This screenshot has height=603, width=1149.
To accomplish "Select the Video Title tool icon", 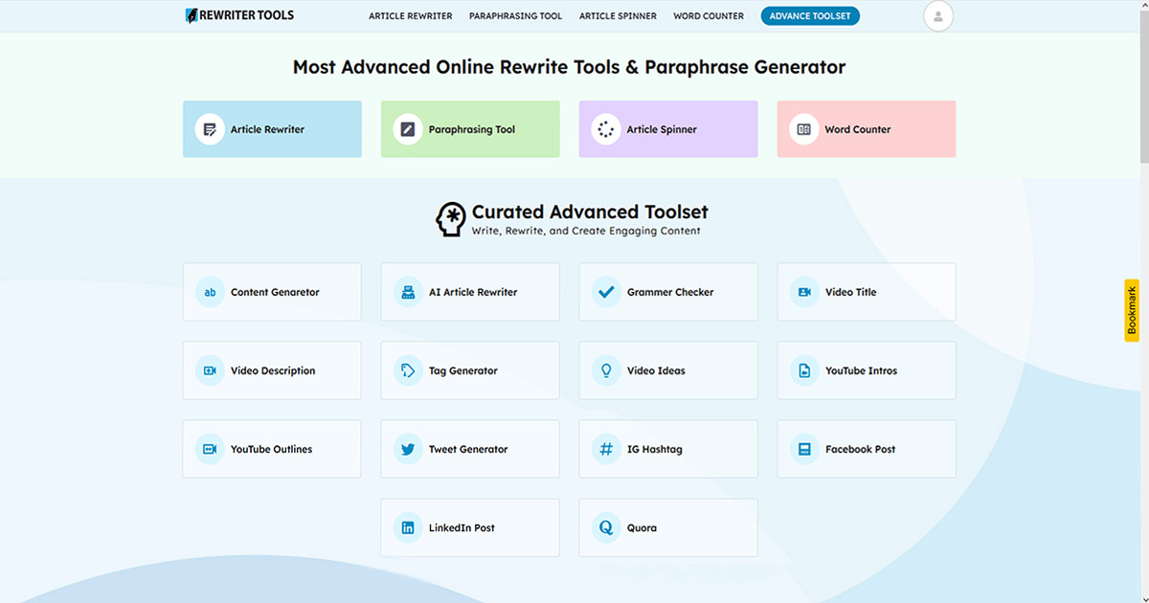I will pyautogui.click(x=803, y=292).
